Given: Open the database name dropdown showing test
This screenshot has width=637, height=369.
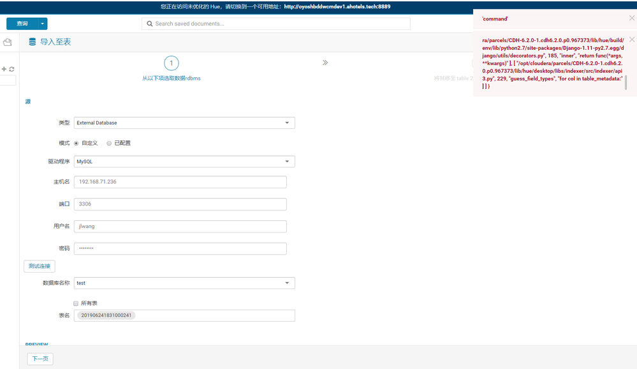Looking at the screenshot, I should pos(184,283).
